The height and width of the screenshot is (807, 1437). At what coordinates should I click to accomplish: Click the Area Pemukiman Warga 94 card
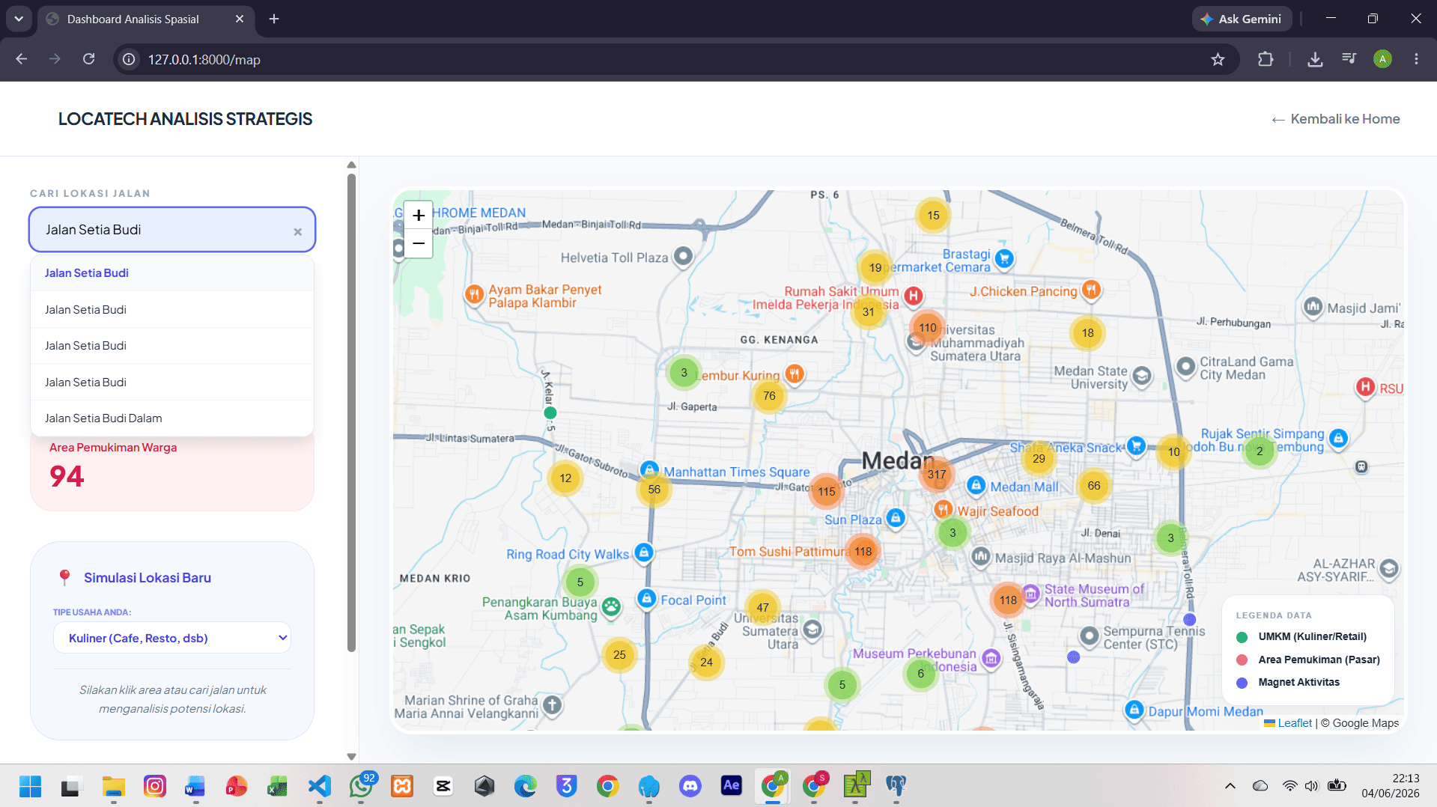click(172, 473)
